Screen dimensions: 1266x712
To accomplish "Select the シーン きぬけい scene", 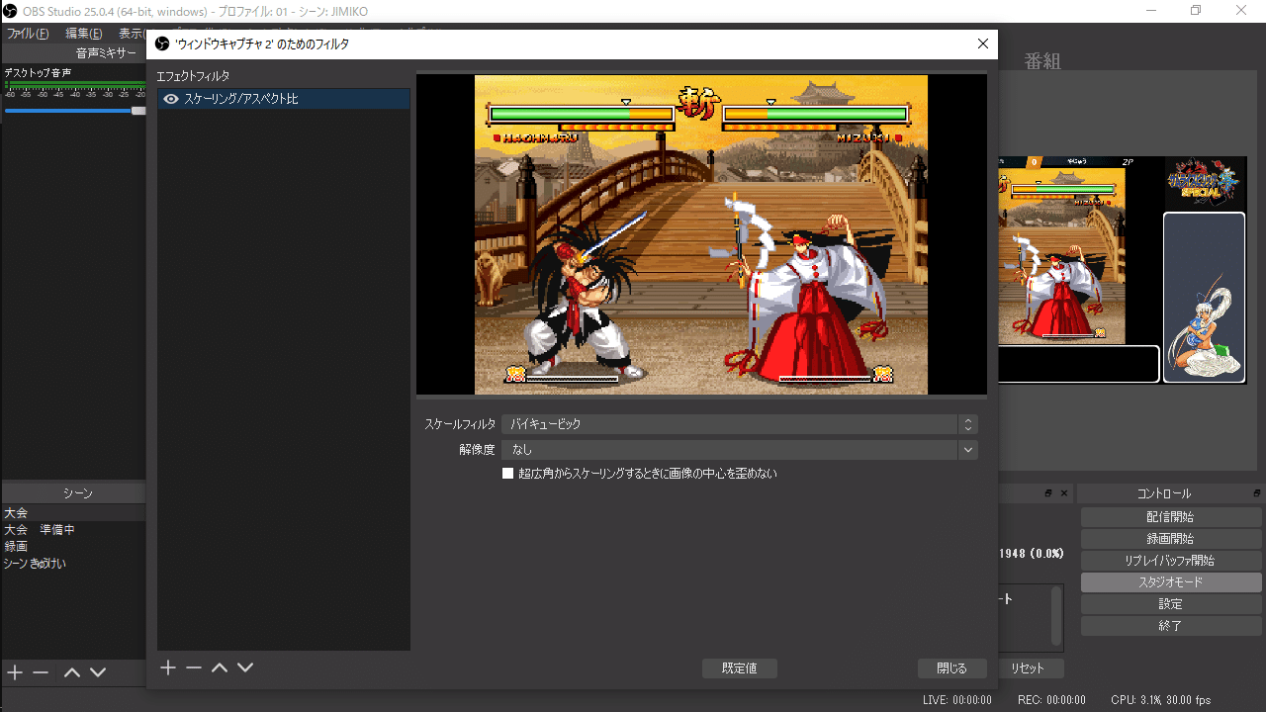I will pyautogui.click(x=74, y=564).
